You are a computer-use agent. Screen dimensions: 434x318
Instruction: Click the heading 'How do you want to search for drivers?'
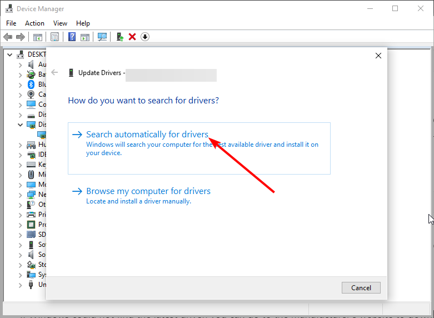click(x=143, y=100)
